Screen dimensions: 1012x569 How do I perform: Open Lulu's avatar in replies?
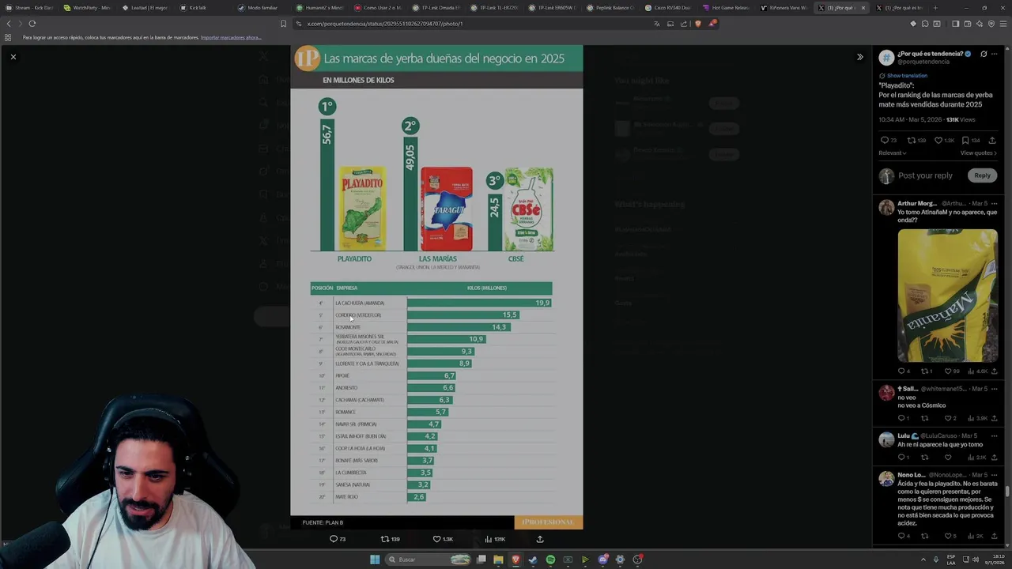(x=886, y=439)
